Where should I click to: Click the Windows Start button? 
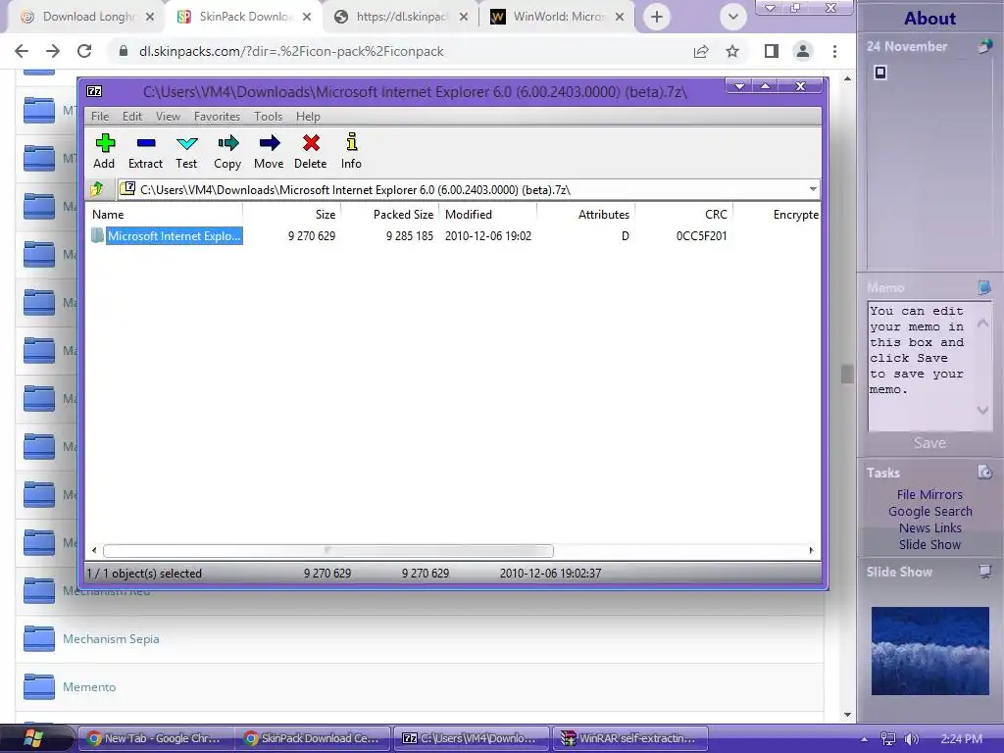click(x=33, y=738)
